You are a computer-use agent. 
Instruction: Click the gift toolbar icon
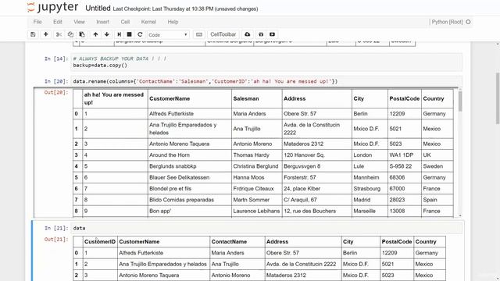coord(261,34)
